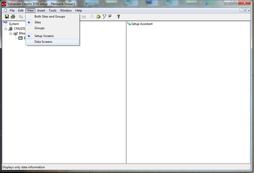
Task: Choose Data Screens in View menu
Action: 52,42
